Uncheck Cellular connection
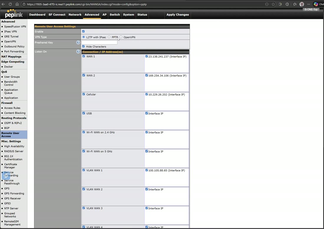This screenshot has height=229, width=324. pos(84,94)
